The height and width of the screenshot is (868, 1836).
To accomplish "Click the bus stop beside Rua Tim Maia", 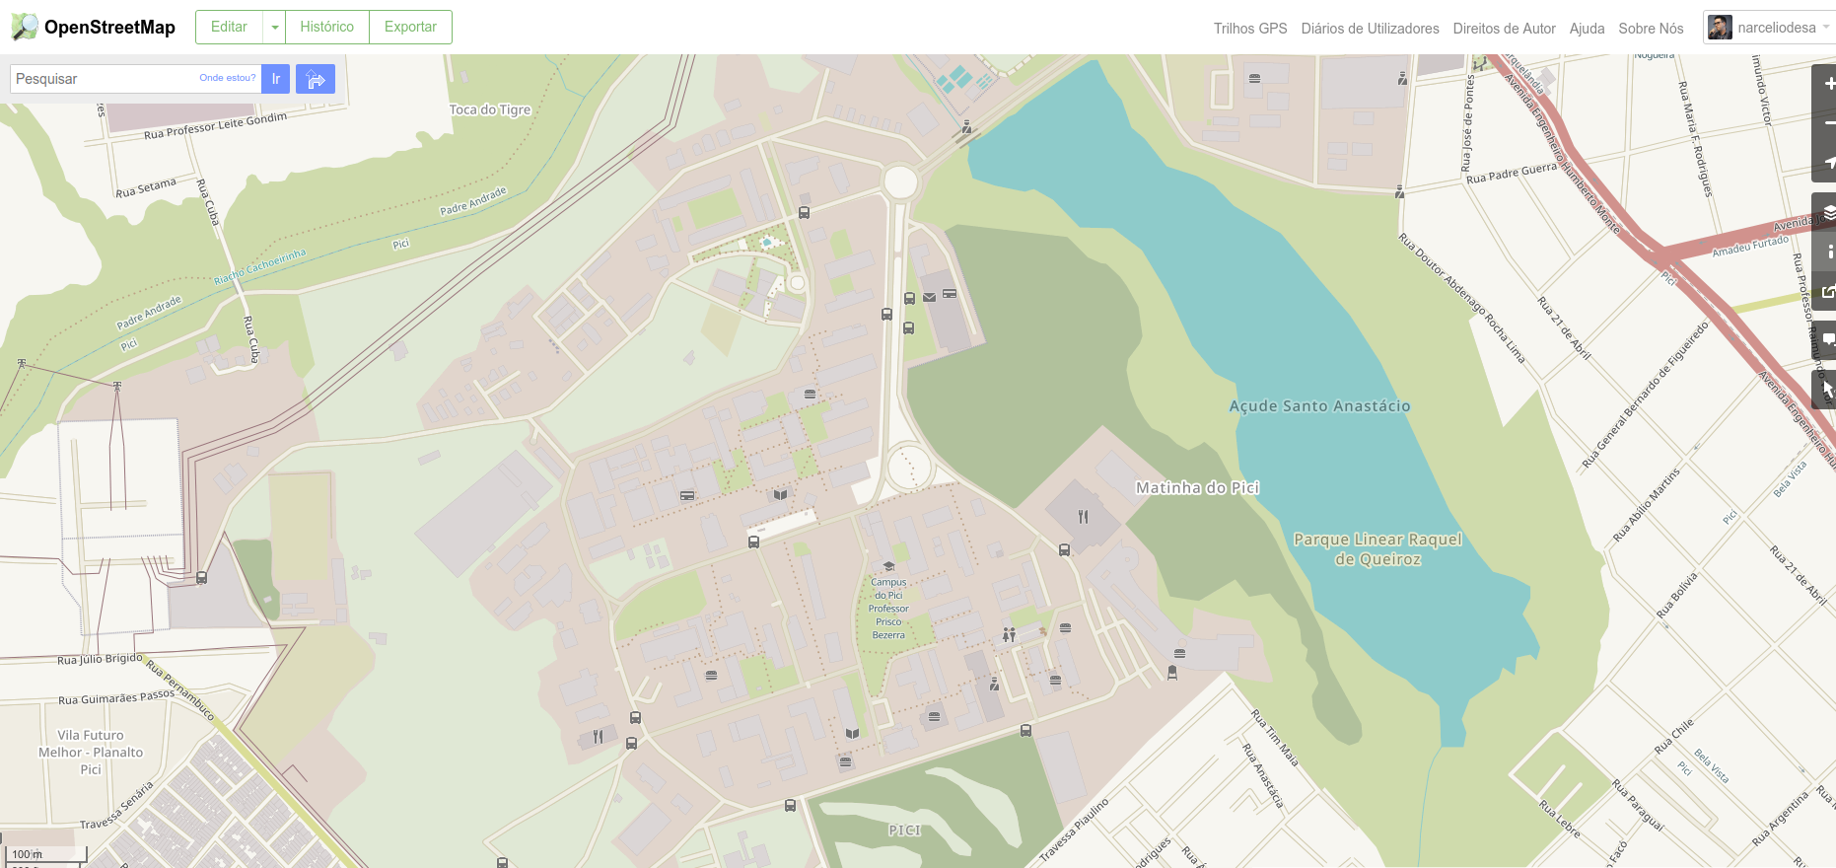I will (x=1025, y=731).
